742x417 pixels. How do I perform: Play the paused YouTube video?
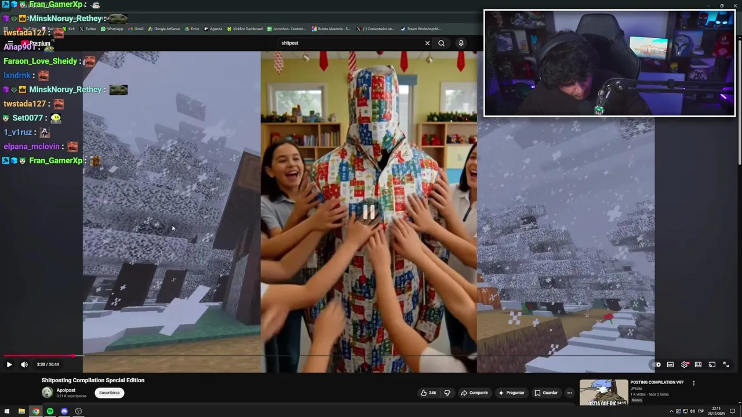[9, 364]
